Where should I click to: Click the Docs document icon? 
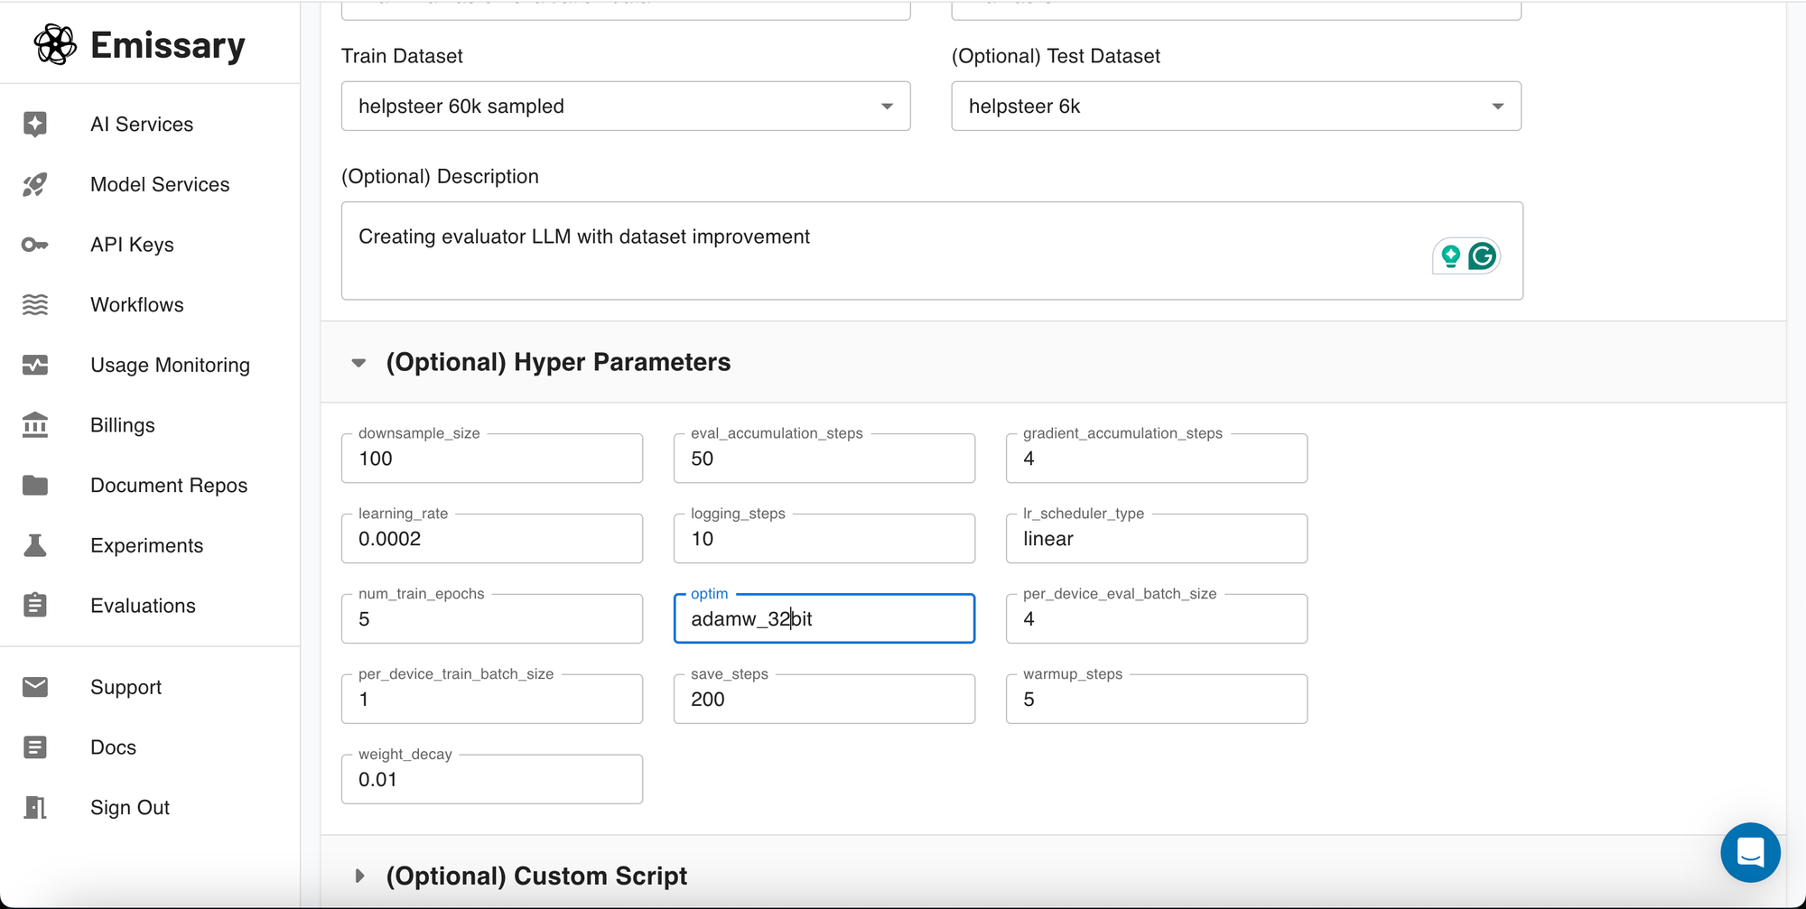(x=35, y=747)
